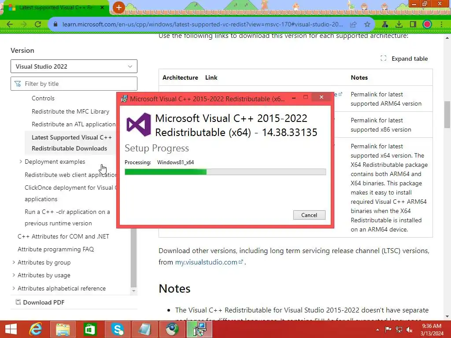Click the muted volume tray icon
This screenshot has height=338, width=451.
point(410,330)
